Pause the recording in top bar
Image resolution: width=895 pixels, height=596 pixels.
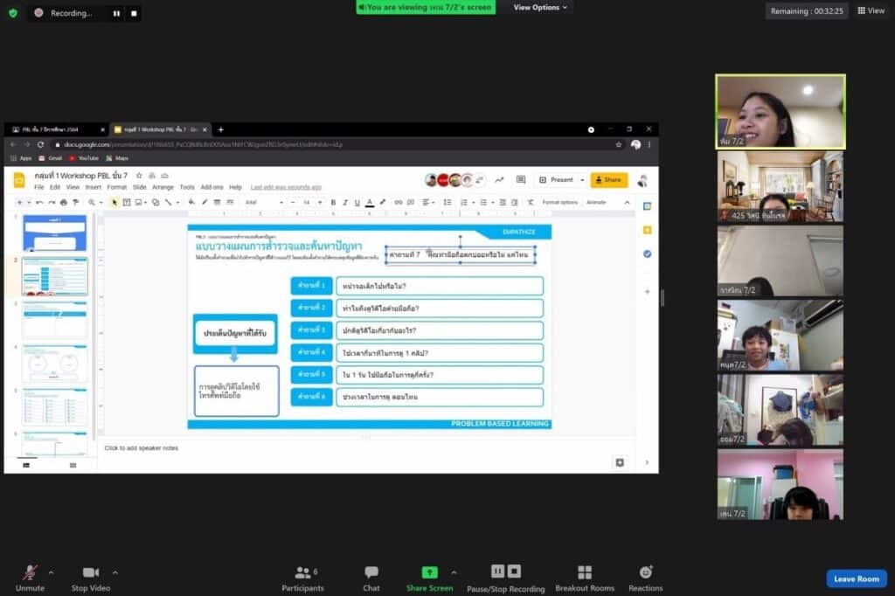(x=116, y=13)
